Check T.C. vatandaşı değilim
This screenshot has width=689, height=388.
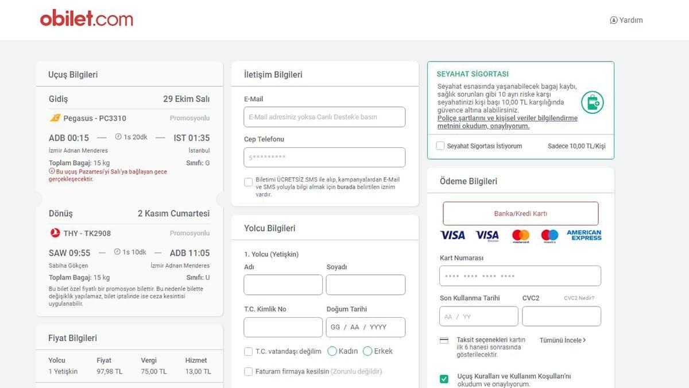point(248,351)
